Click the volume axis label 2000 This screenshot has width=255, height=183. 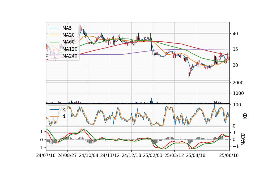pyautogui.click(x=238, y=83)
